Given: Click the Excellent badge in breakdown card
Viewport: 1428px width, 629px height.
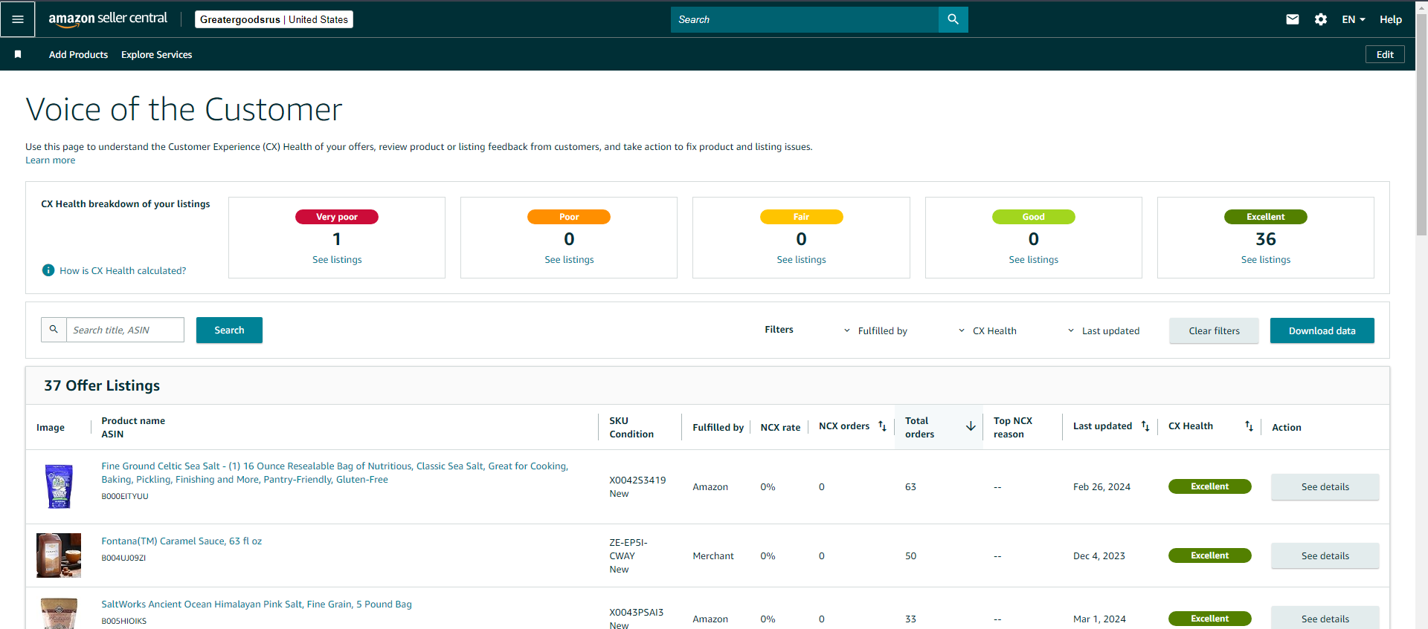Looking at the screenshot, I should [1265, 217].
